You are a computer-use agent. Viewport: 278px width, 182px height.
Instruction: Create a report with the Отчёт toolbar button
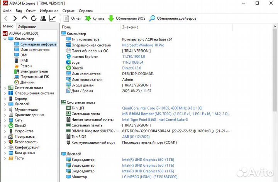tap(72, 18)
